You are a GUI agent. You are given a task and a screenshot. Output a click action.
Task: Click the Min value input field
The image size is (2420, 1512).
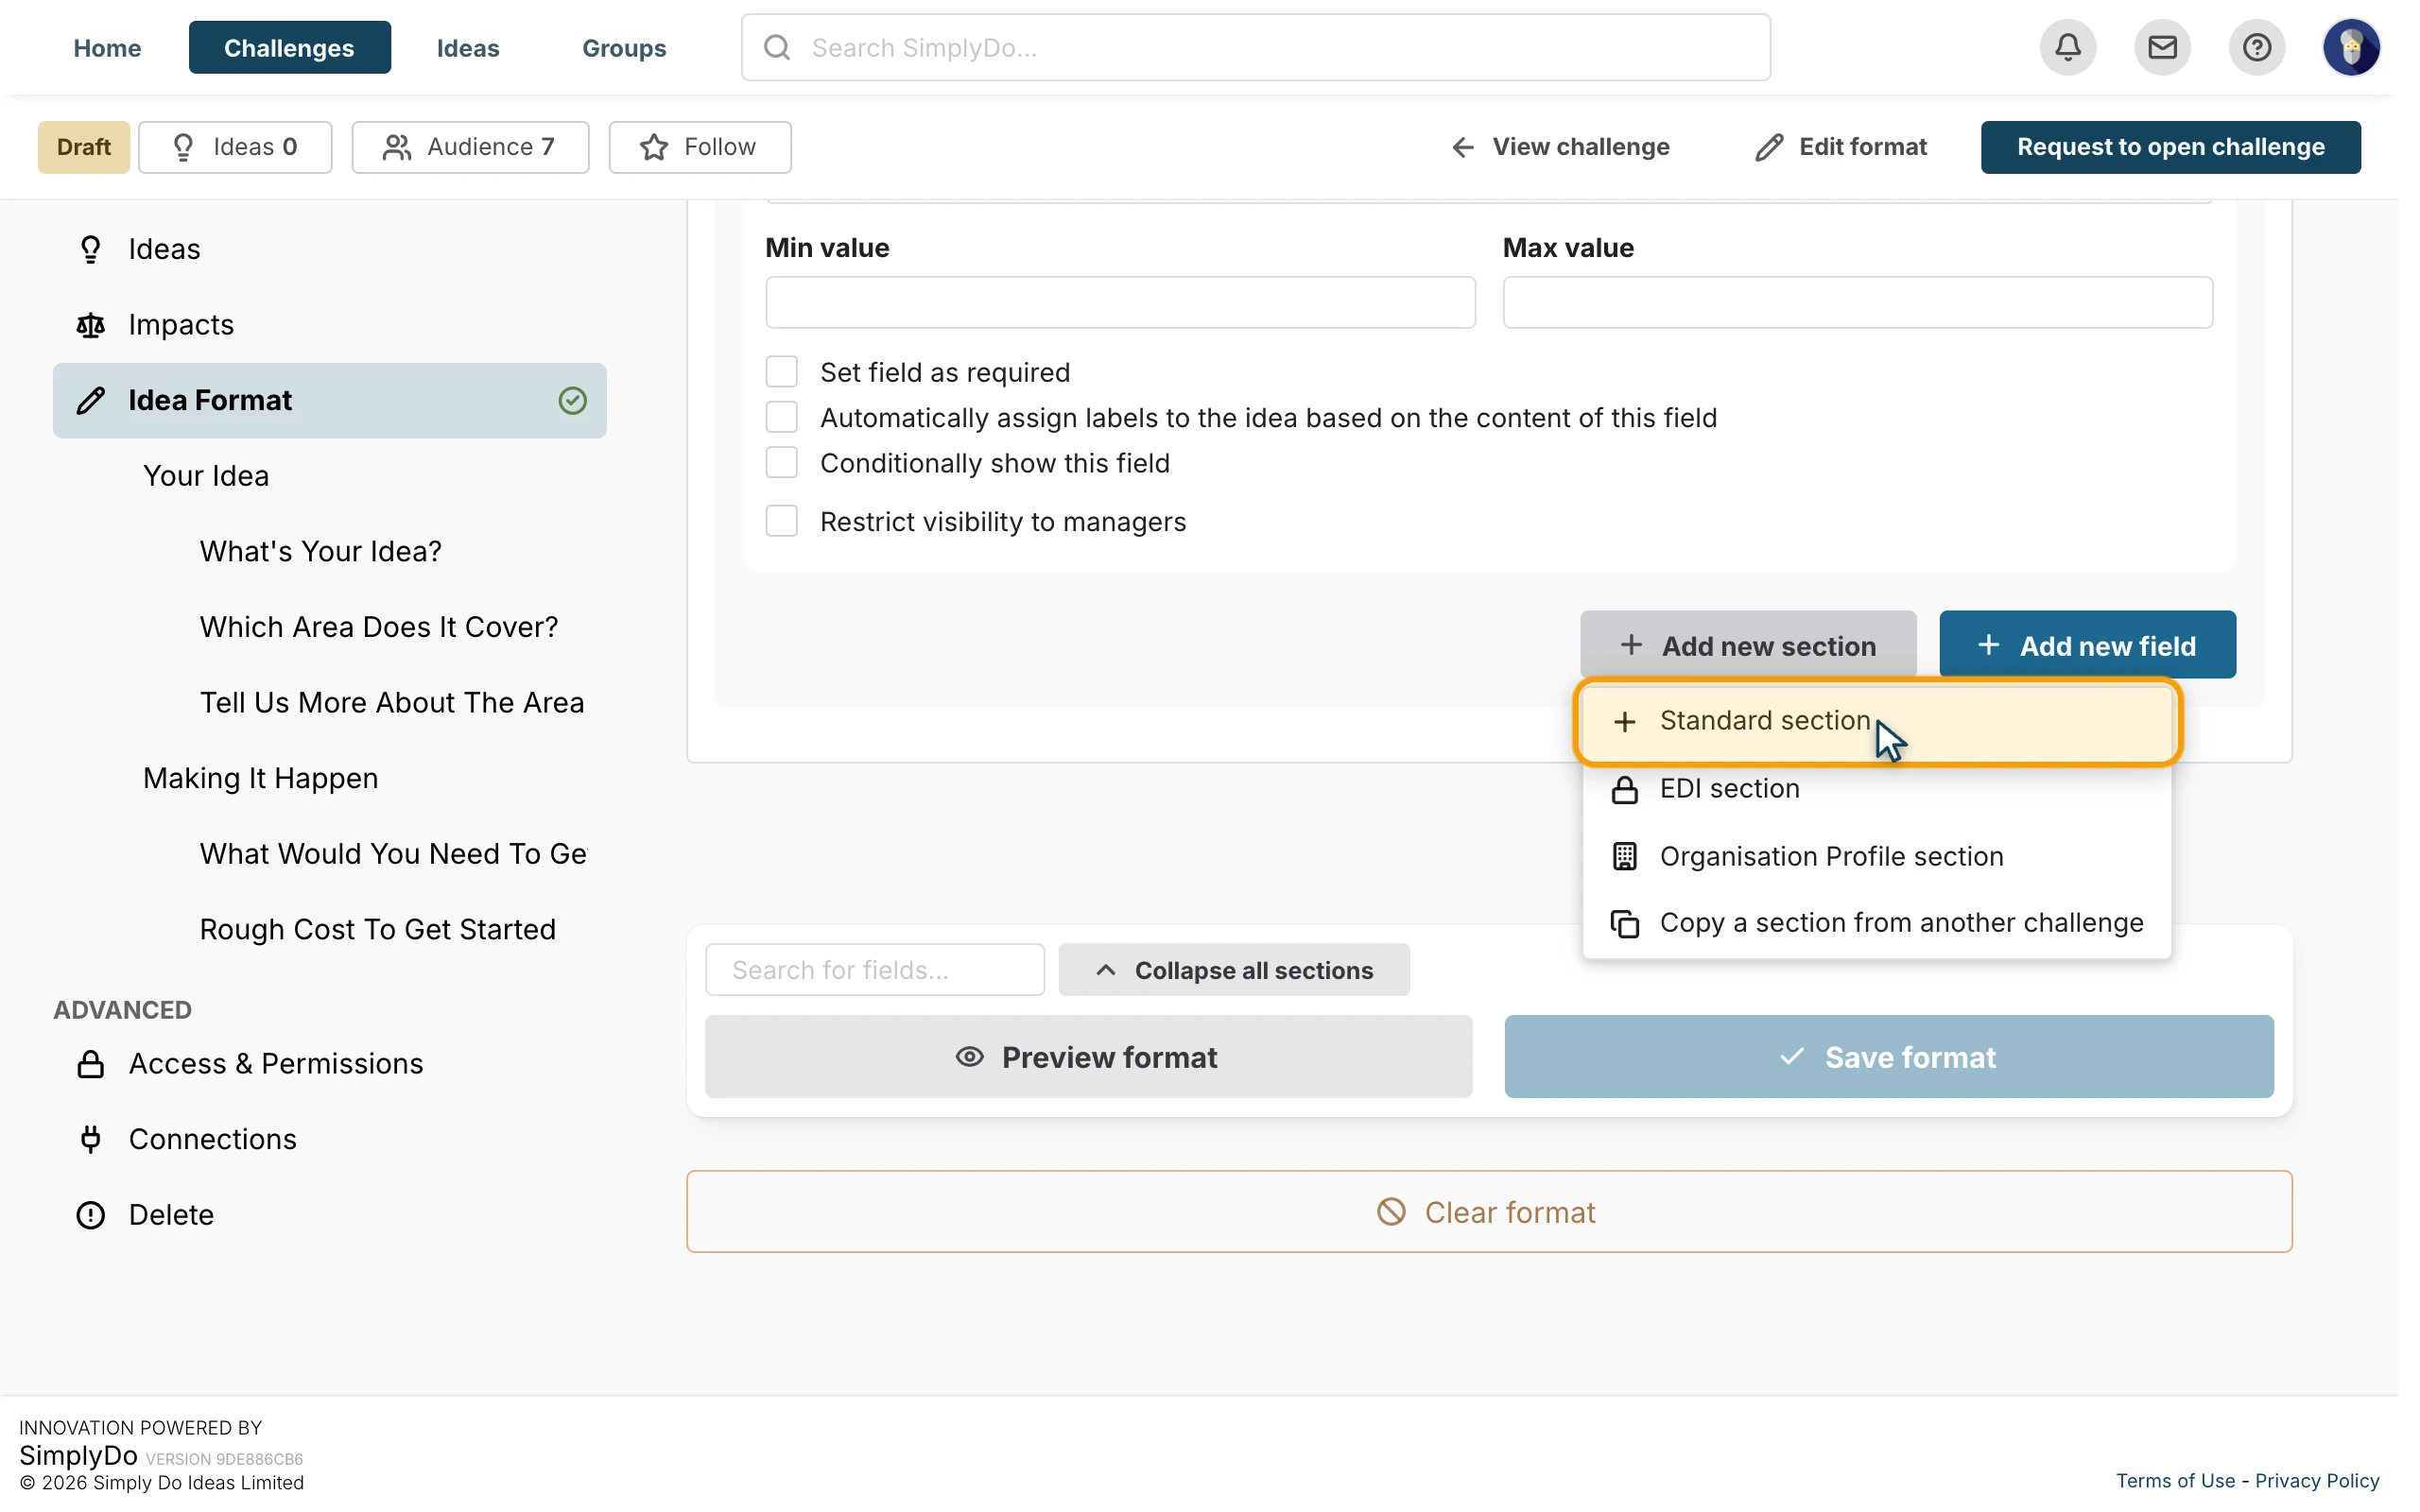pyautogui.click(x=1120, y=302)
